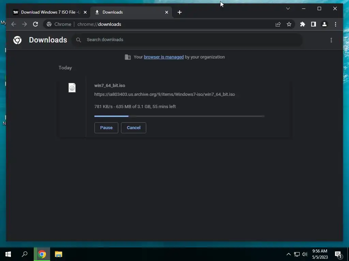Screen dimensions: 349x261
Task: Cancel the win7_64_bit.iso download
Action: pos(134,128)
